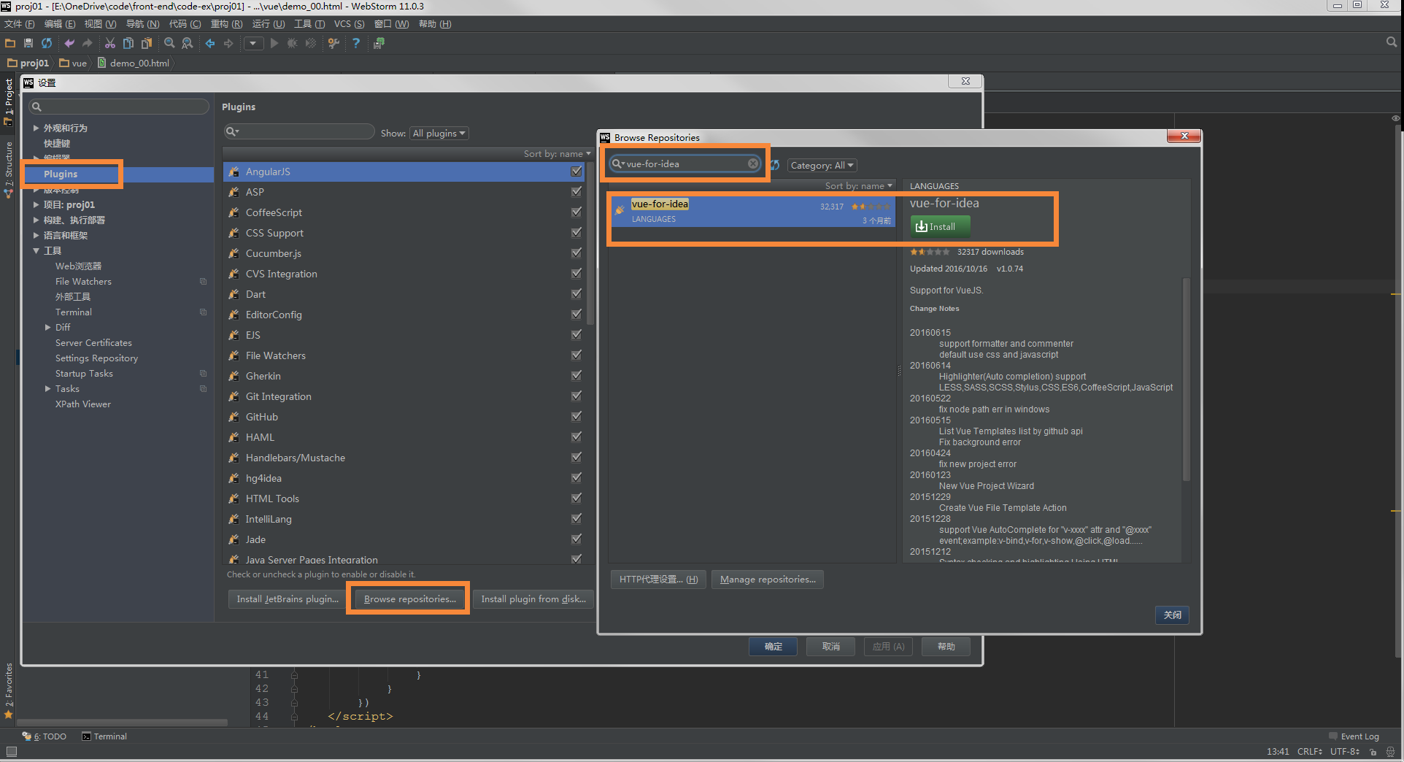Click the Cut scissors toolbar icon

(x=110, y=43)
